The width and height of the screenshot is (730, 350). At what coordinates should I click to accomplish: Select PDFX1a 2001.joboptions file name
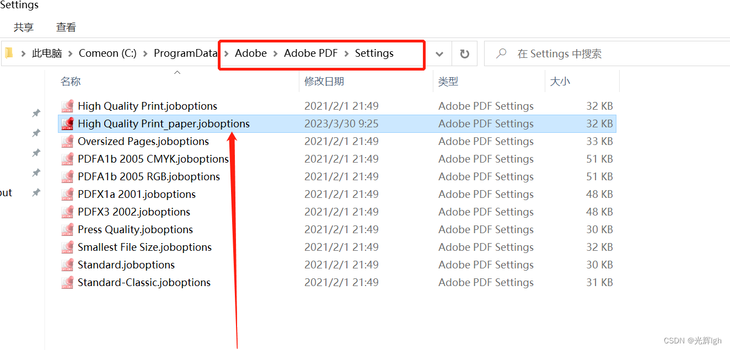tap(137, 194)
